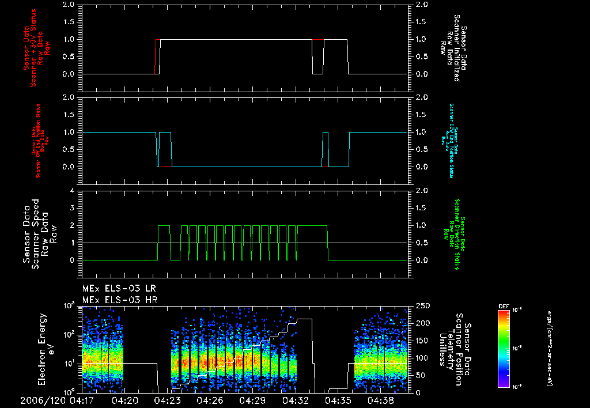The width and height of the screenshot is (590, 408).
Task: Click the 'Scanner Initialized' right axis title
Action: click(454, 48)
